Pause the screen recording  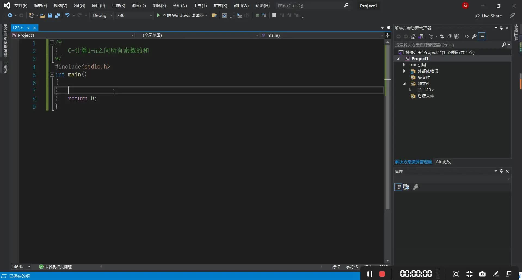point(370,274)
